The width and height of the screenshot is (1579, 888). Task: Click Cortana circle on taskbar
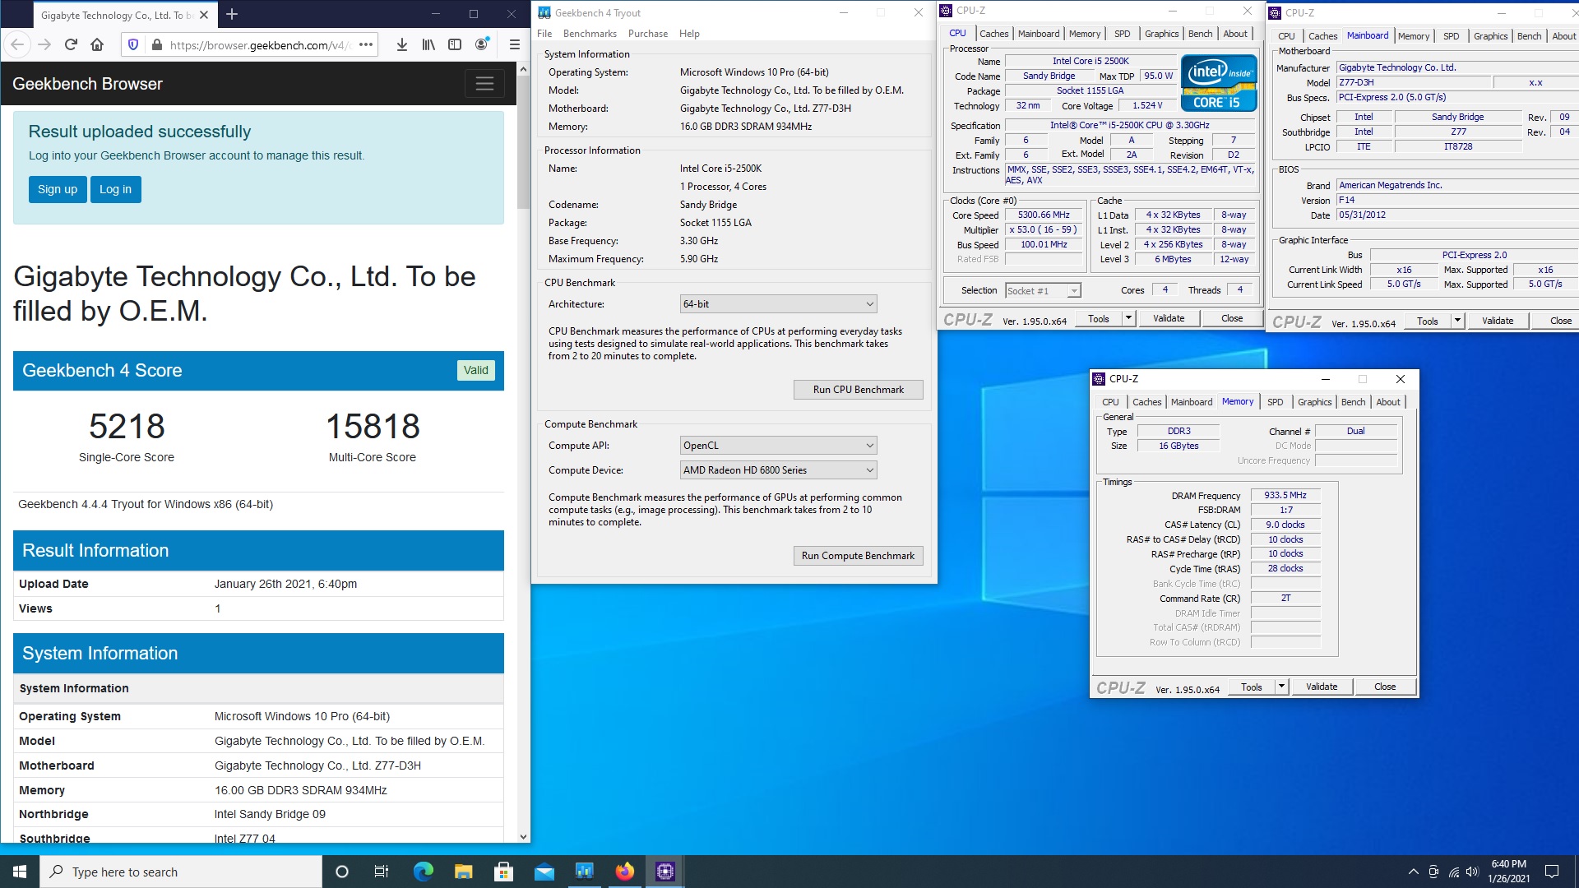coord(342,872)
